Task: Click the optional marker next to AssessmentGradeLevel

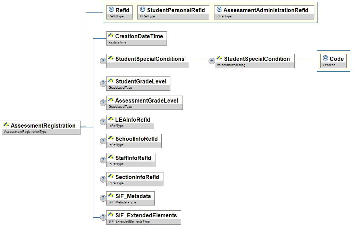Action: (103, 103)
